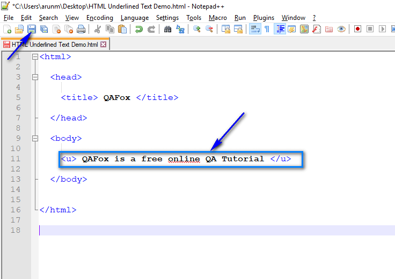
Task: Undo with the green arrow icon
Action: point(138,29)
